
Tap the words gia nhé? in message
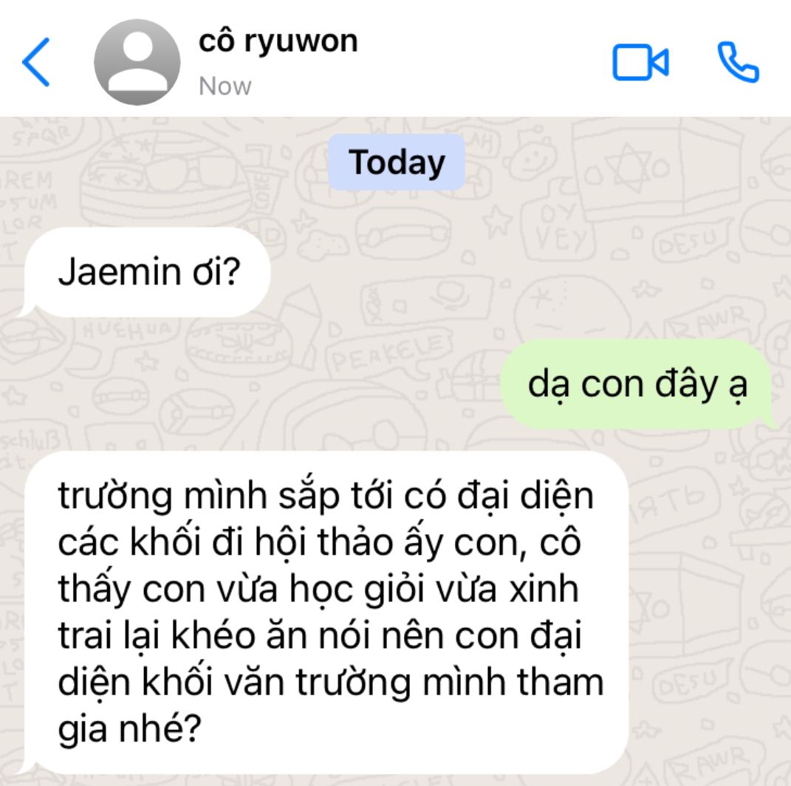coord(130,729)
